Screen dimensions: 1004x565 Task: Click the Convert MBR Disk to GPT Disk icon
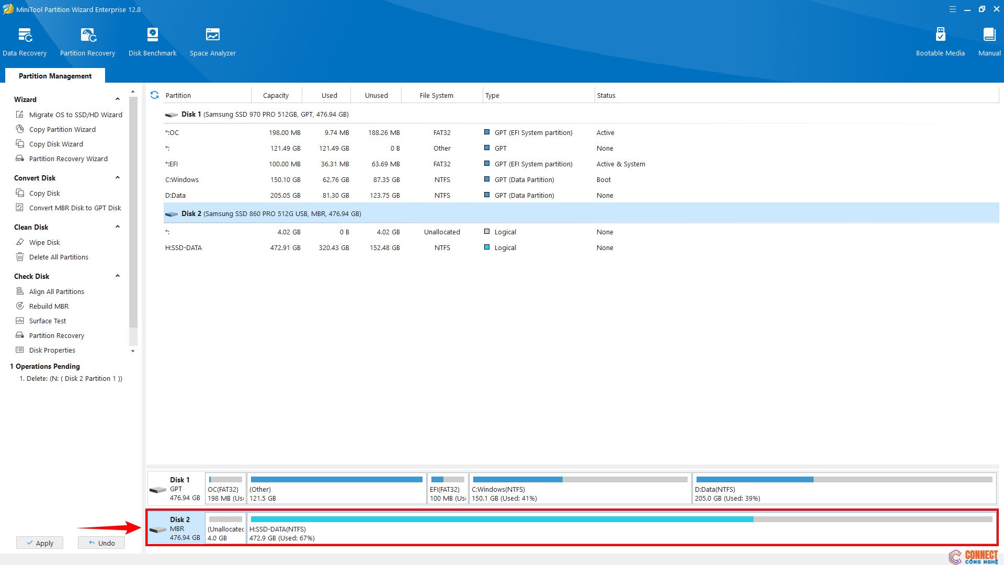[20, 208]
